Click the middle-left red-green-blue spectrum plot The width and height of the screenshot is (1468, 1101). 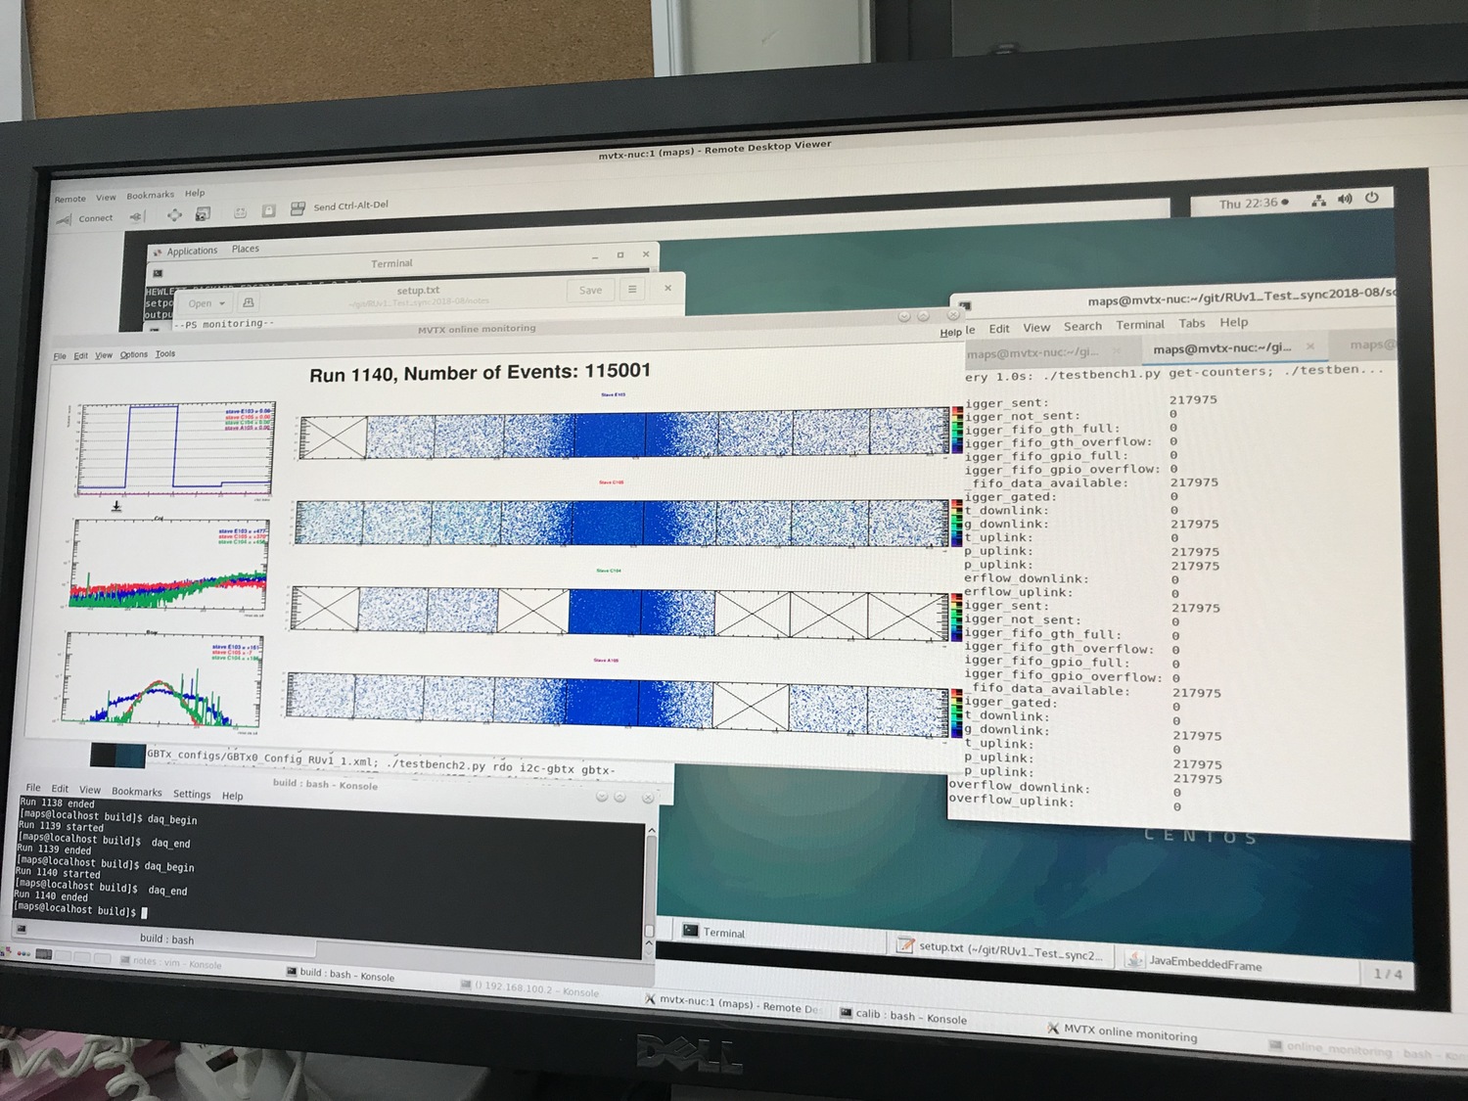point(167,567)
